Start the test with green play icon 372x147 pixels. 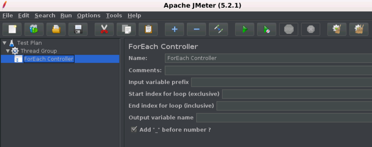tap(245, 29)
